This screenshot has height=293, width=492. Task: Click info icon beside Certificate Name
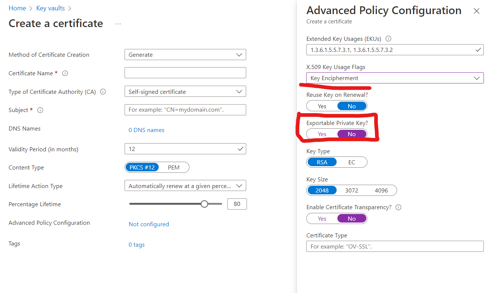point(65,73)
